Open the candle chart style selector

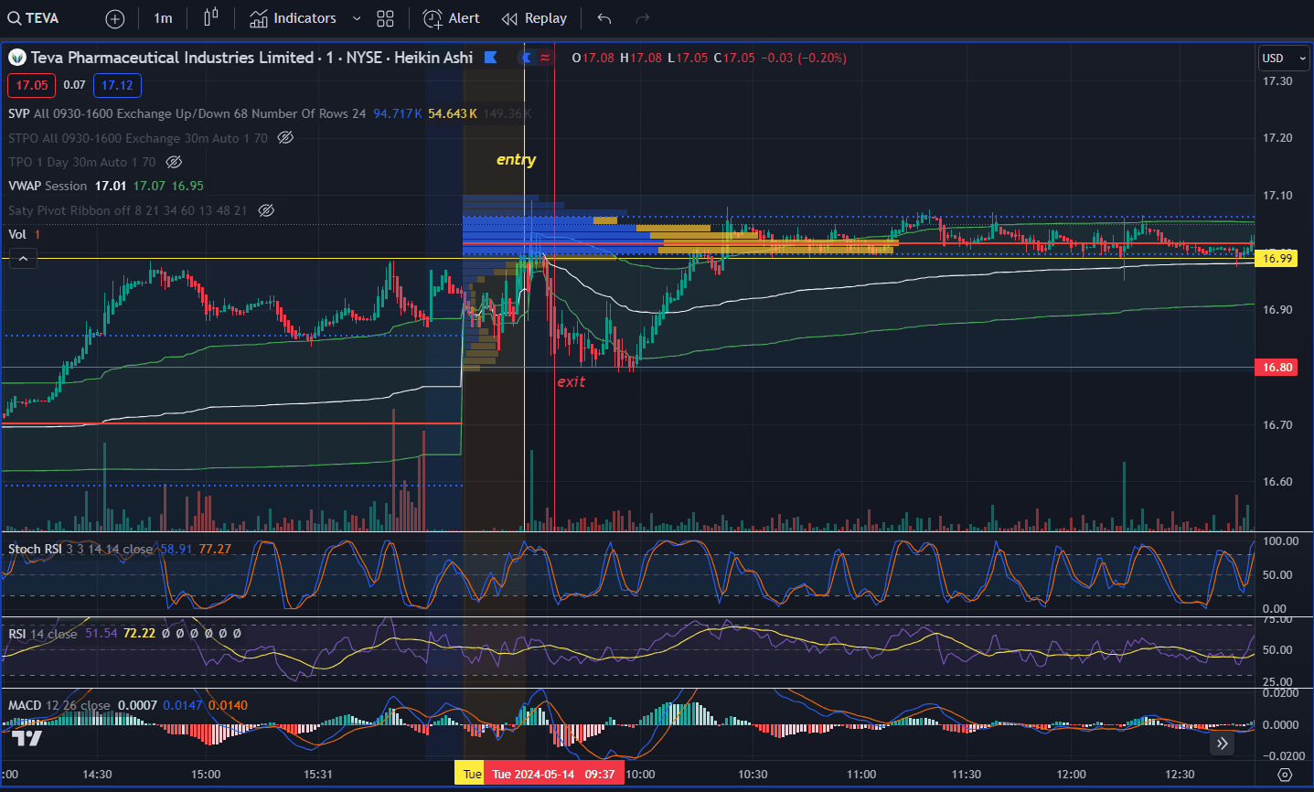point(211,18)
